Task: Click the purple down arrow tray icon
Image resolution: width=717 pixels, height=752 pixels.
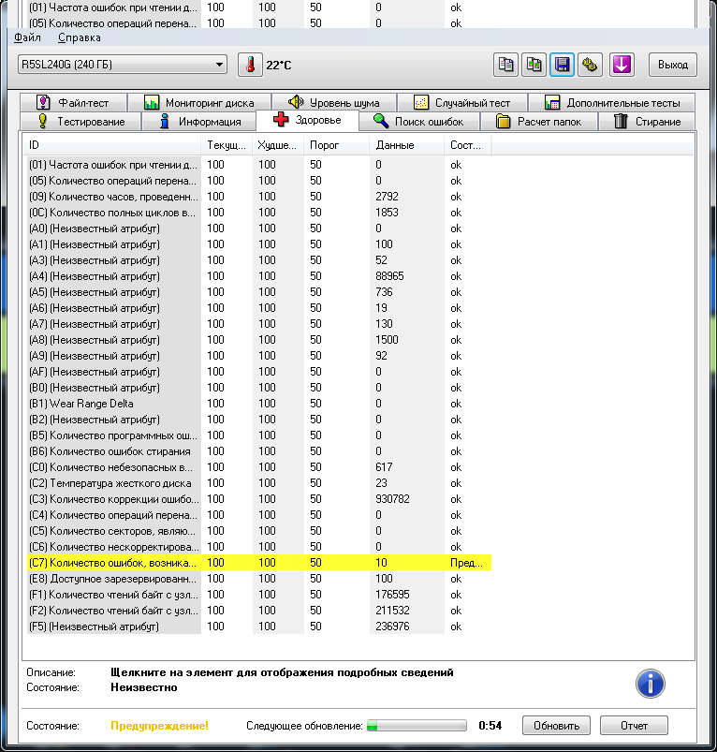Action: 622,65
